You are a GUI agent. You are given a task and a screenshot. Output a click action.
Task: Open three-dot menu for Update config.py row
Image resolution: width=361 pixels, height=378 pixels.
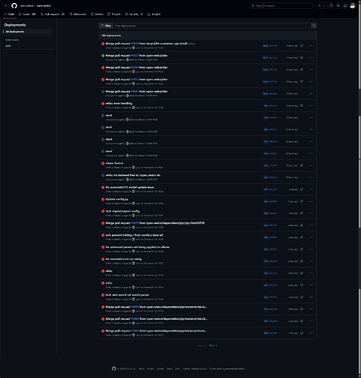coord(311,201)
